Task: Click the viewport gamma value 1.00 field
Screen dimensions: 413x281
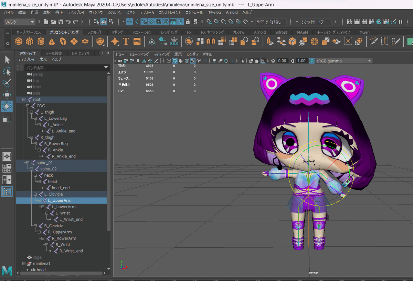Action: tap(301, 61)
